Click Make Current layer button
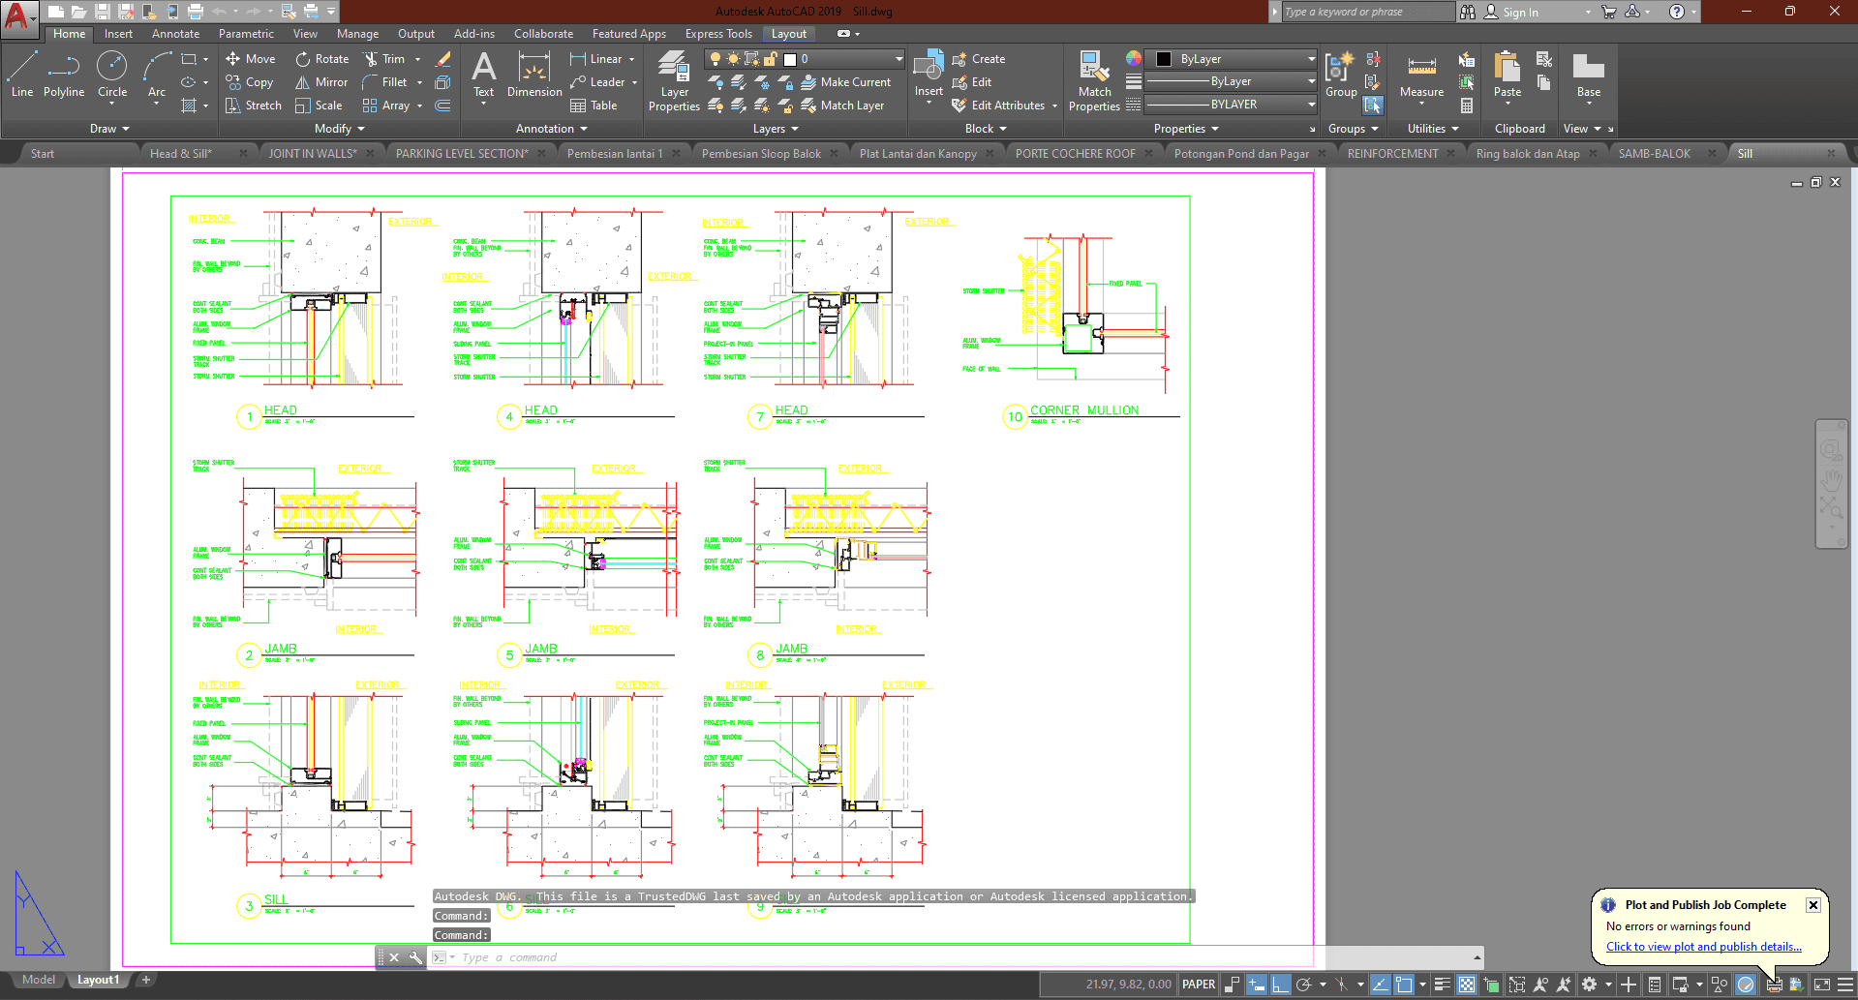The height and width of the screenshot is (1000, 1858). click(x=845, y=82)
